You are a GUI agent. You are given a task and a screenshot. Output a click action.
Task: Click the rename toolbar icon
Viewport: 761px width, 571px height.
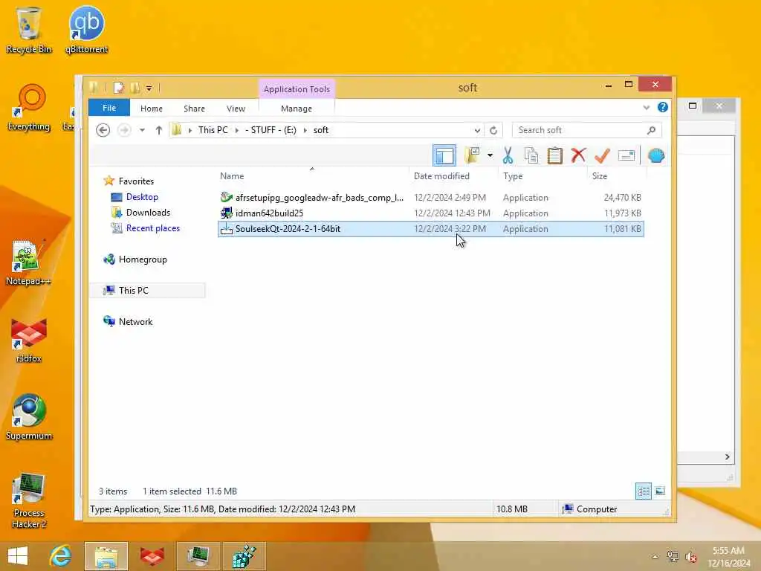(626, 155)
